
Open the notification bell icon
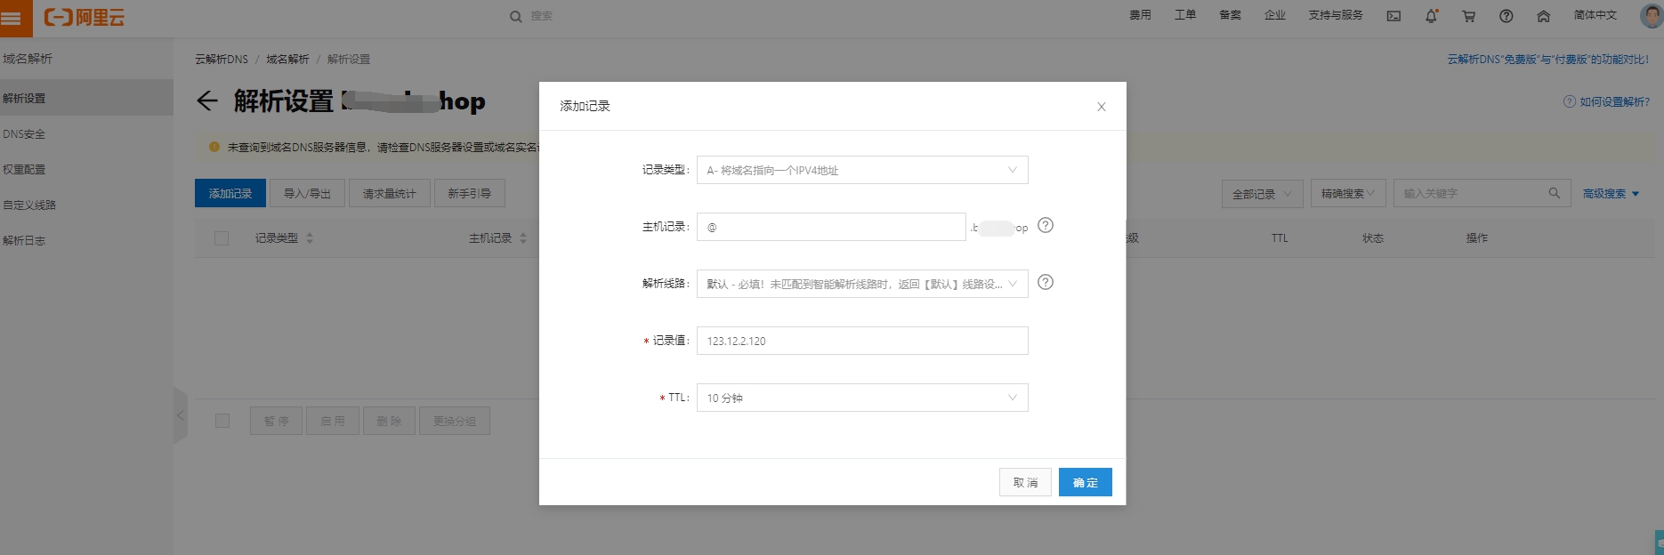point(1431,16)
